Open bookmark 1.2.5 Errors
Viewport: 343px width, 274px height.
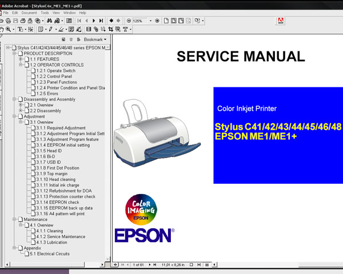pos(47,94)
